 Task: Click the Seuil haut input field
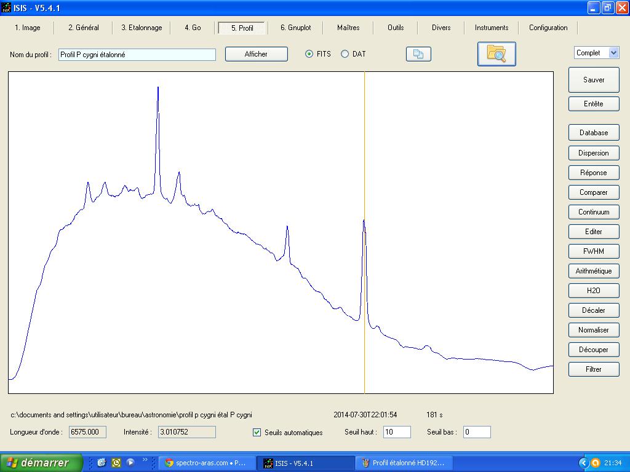[x=396, y=432]
